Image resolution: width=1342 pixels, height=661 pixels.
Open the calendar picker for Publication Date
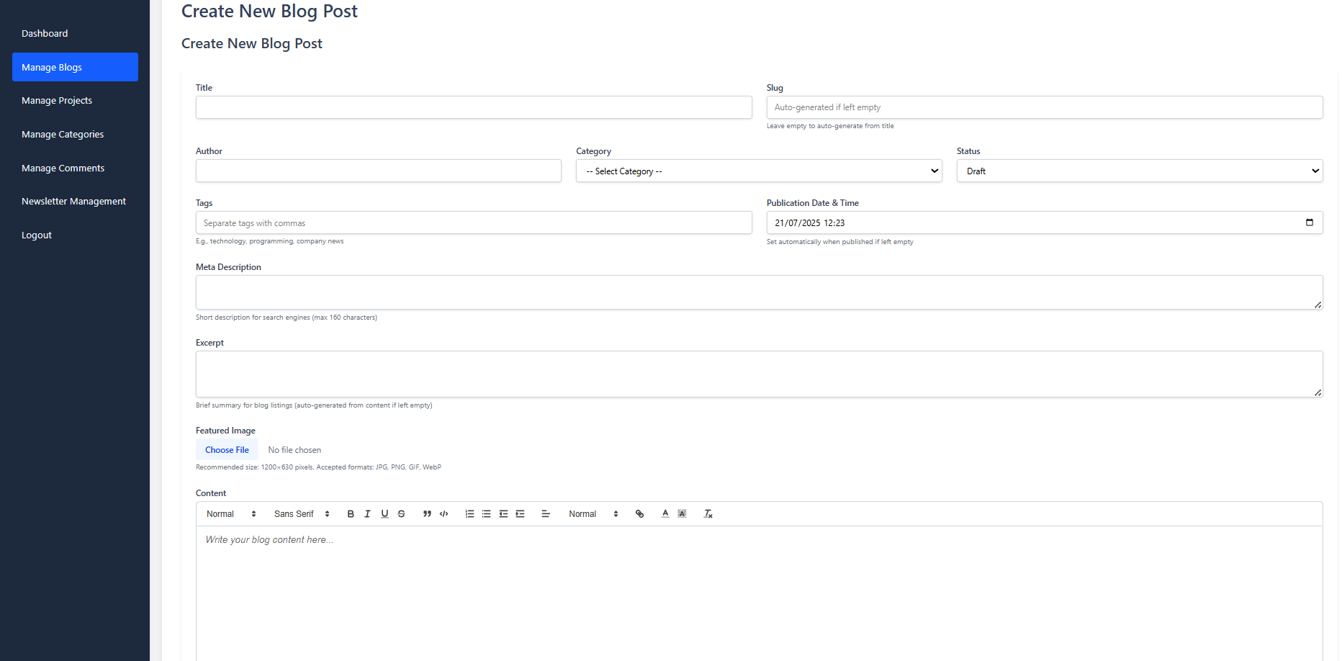point(1309,222)
